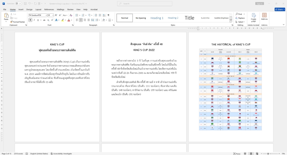Apply Thai distributed alignment
This screenshot has height=155, width=287.
92,20
